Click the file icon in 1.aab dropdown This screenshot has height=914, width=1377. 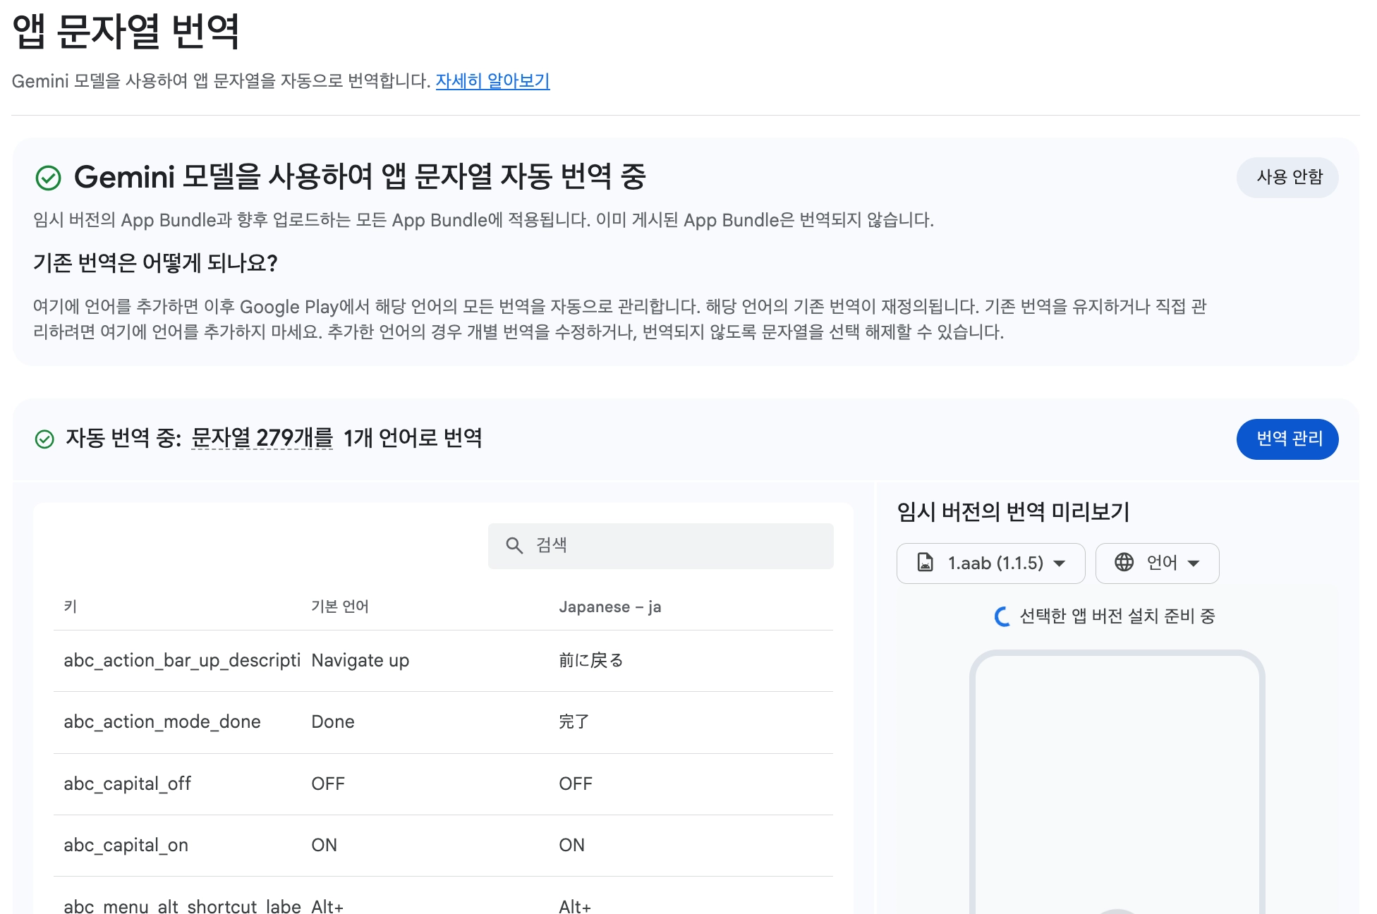click(x=925, y=563)
